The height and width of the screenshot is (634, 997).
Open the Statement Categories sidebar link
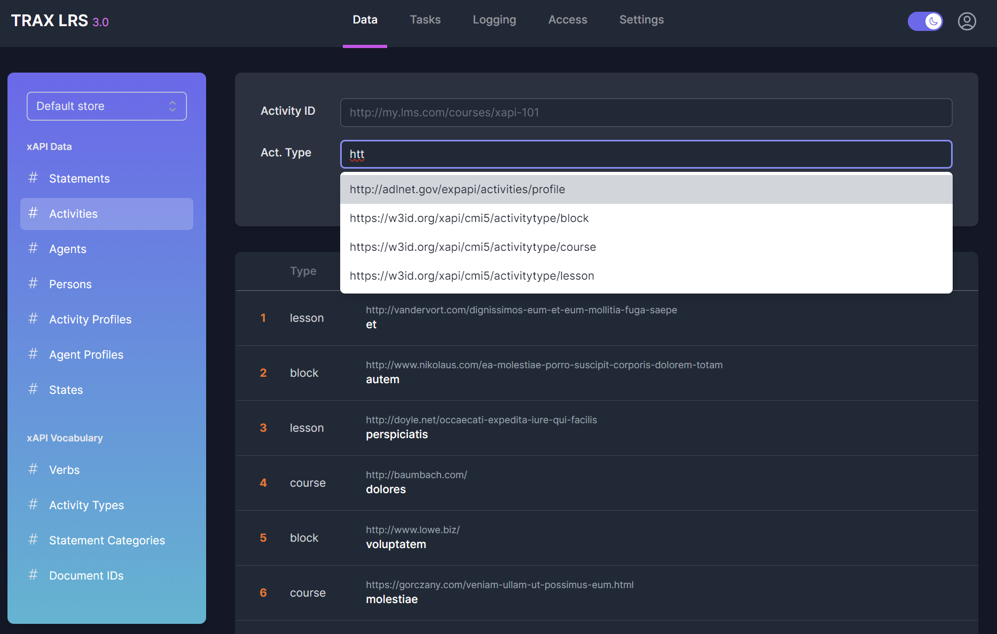[107, 540]
